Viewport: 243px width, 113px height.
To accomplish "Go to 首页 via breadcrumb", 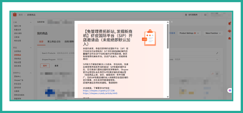I will (21, 15).
